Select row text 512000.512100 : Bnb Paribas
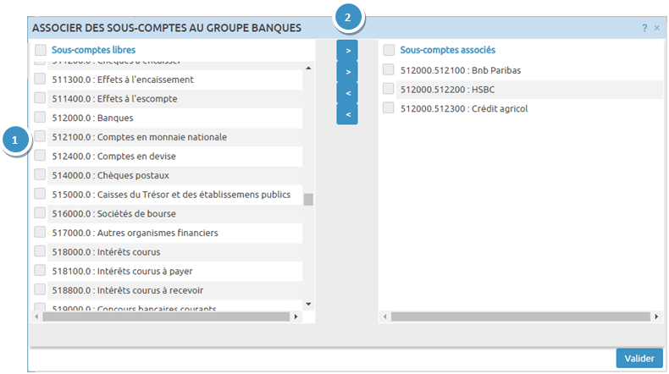This screenshot has width=669, height=374. pyautogui.click(x=461, y=70)
